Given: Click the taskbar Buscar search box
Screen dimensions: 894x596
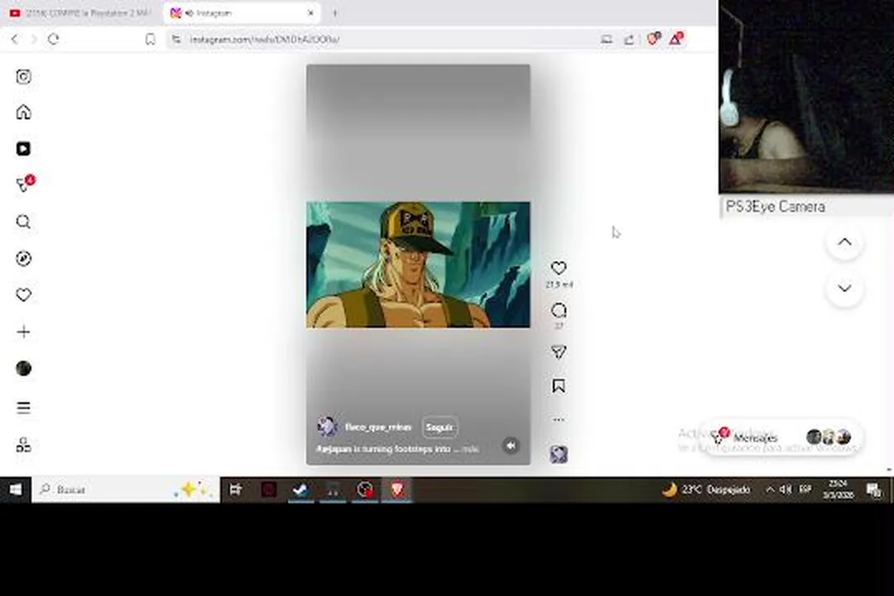Looking at the screenshot, I should coord(126,489).
